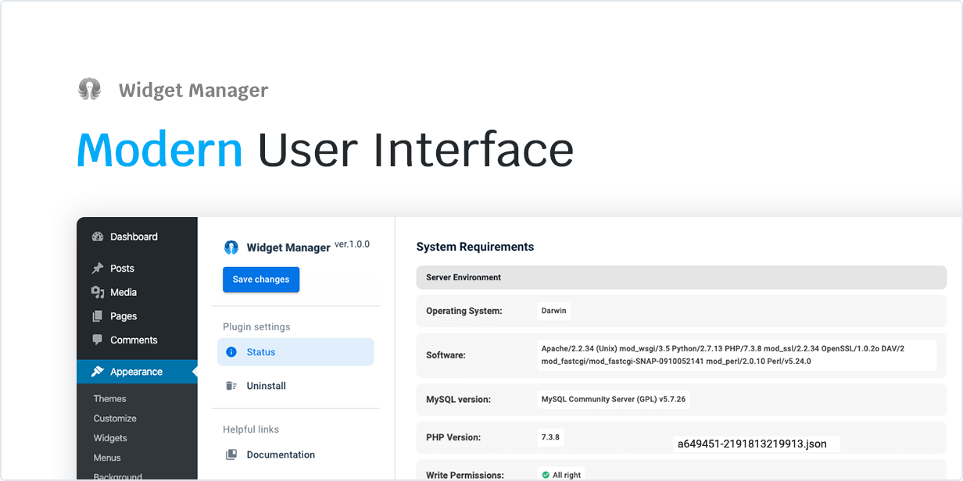This screenshot has width=963, height=481.
Task: Collapse the Plugin settings section
Action: [256, 326]
